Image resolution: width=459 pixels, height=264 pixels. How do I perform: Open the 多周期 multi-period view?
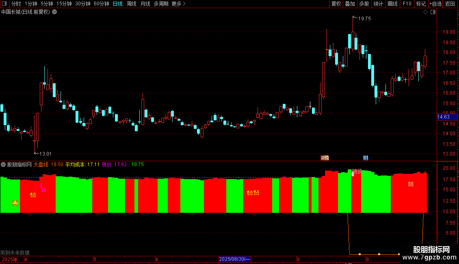point(161,4)
